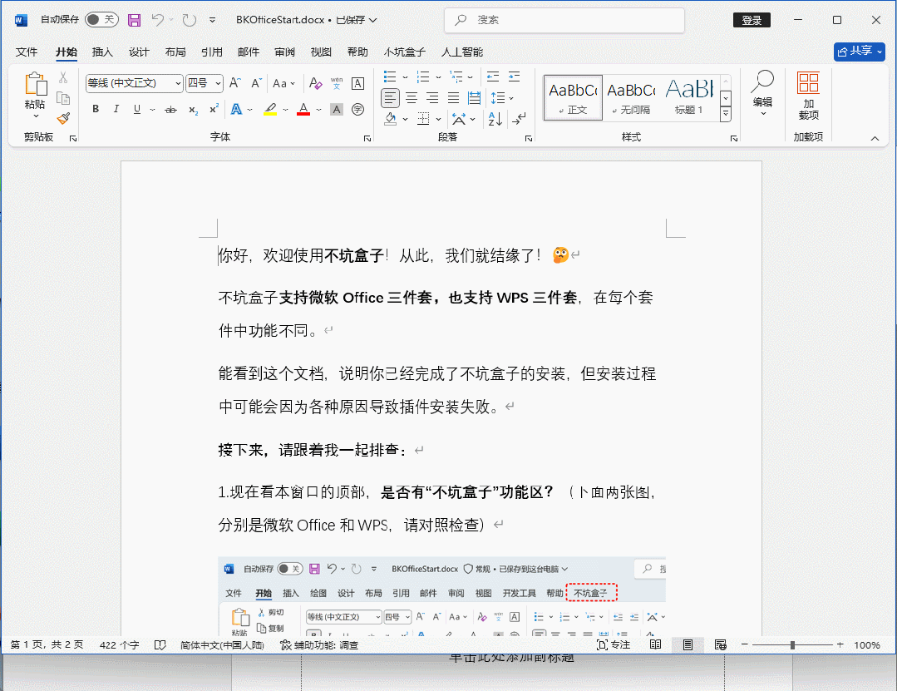Undo the last action
The height and width of the screenshot is (691, 897).
tap(158, 20)
